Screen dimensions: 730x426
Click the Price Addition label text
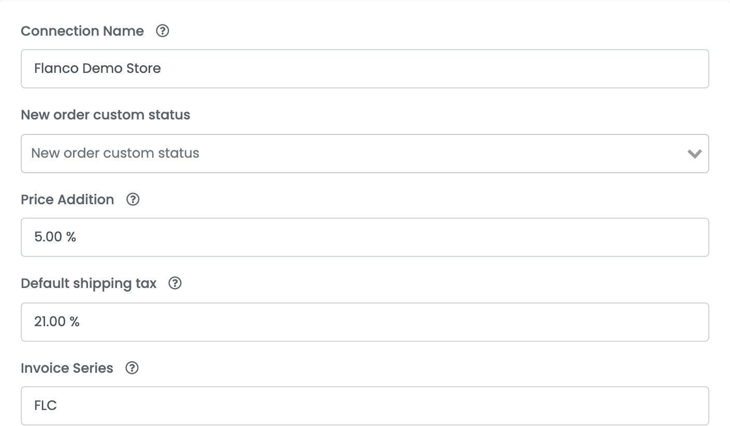(x=67, y=200)
